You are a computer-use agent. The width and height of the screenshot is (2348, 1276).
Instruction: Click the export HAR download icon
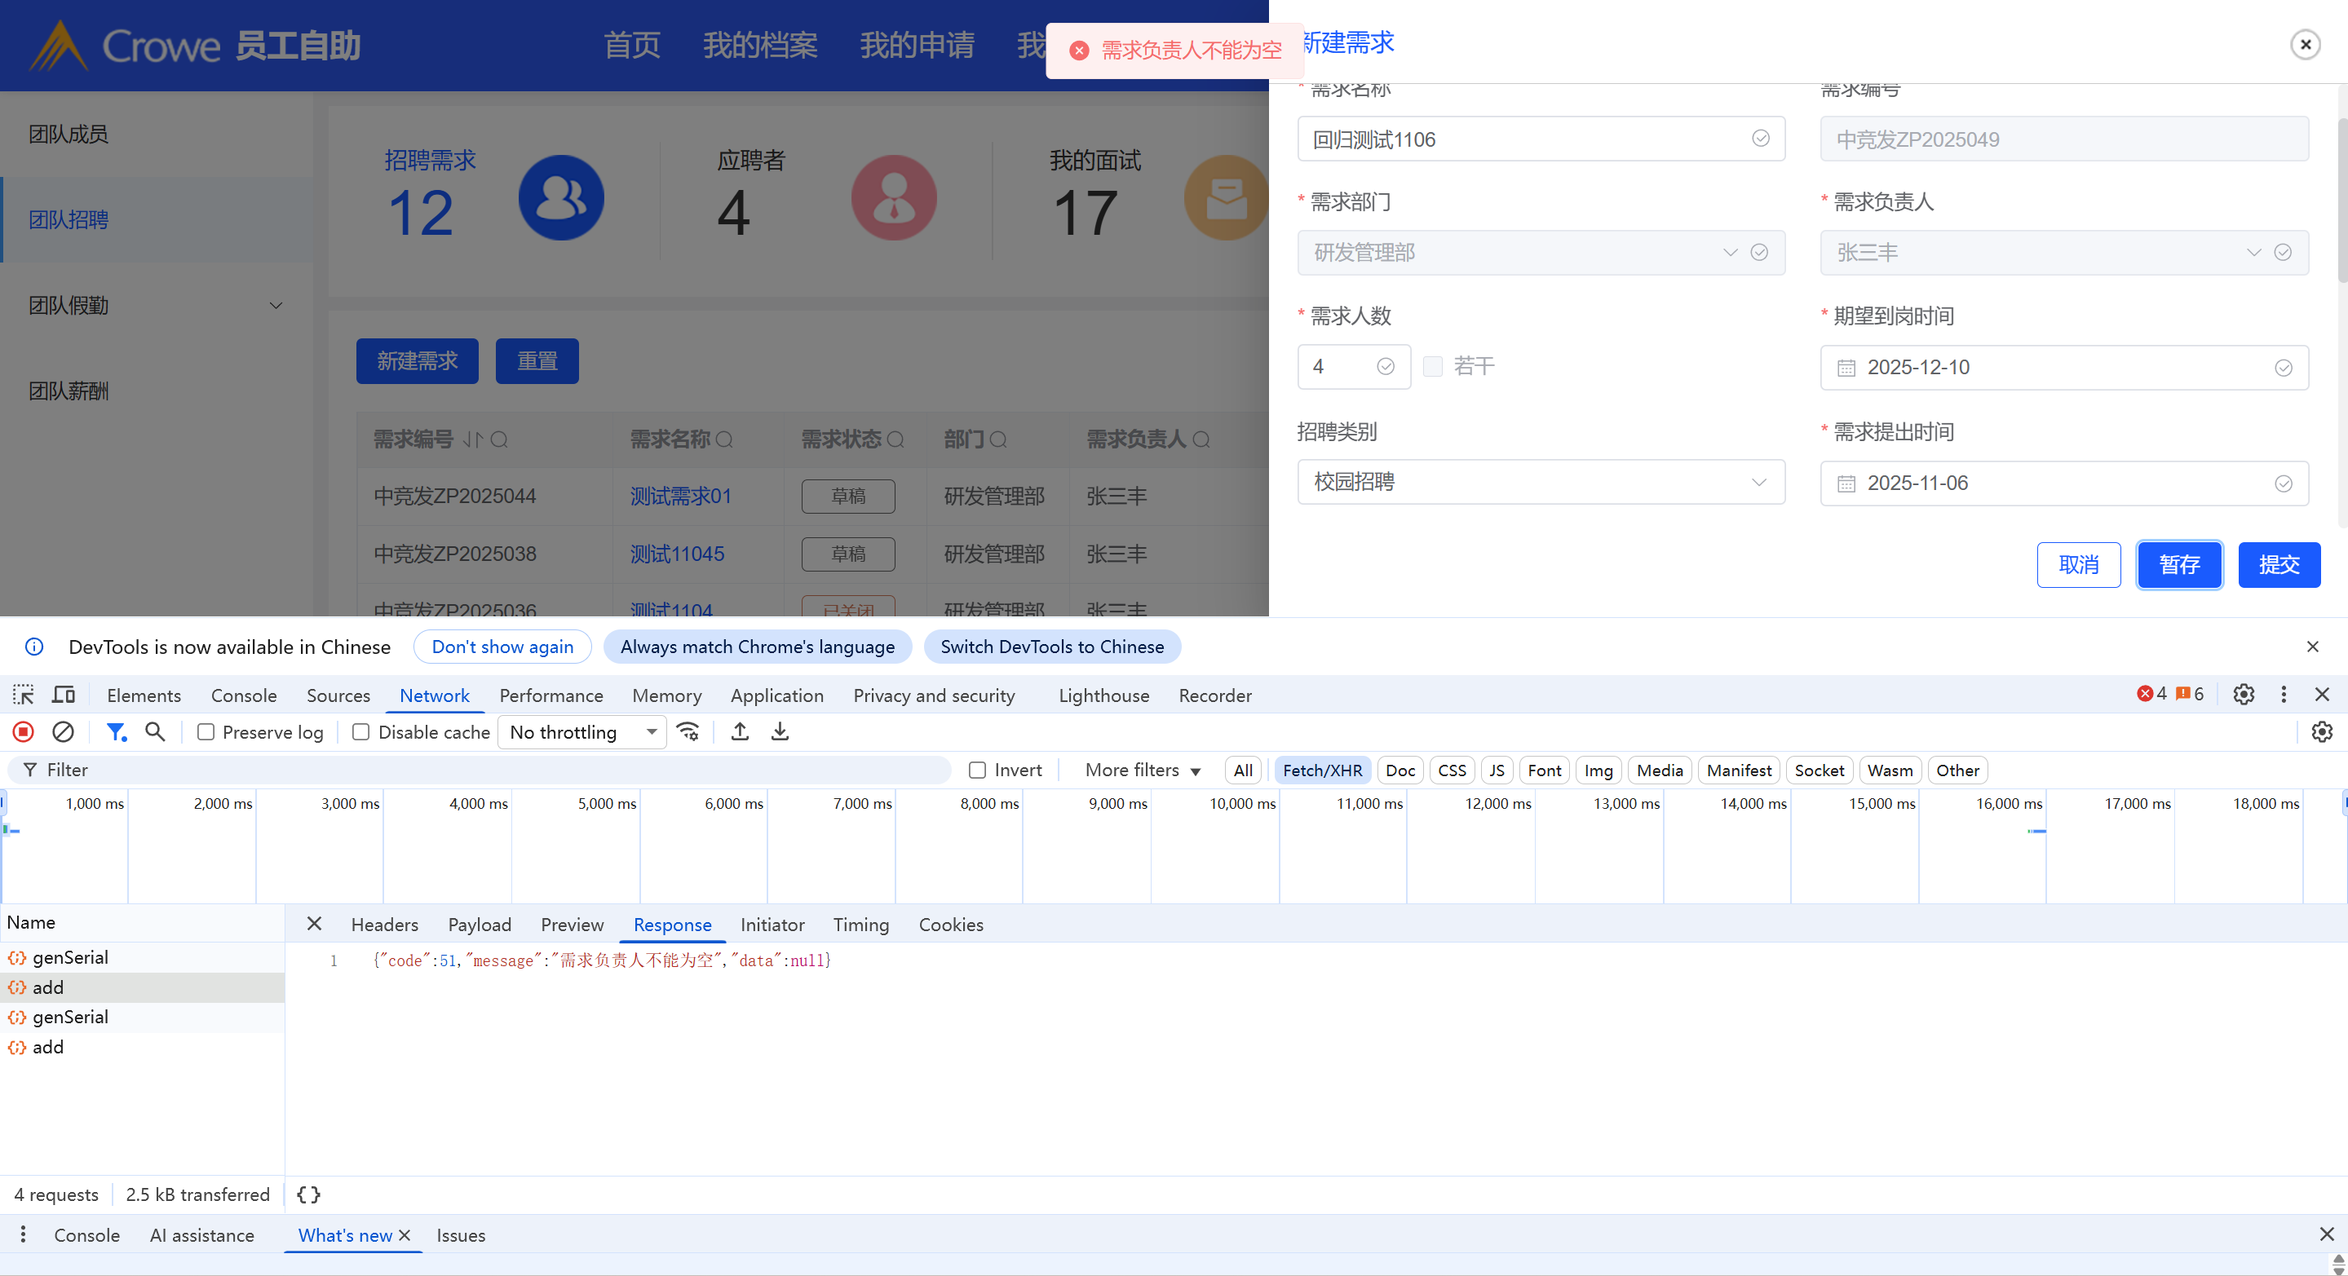click(x=780, y=732)
